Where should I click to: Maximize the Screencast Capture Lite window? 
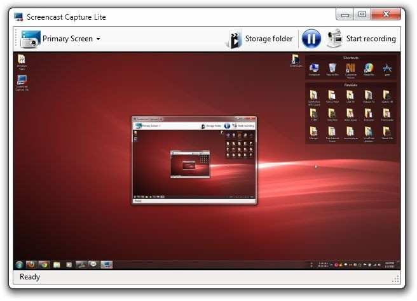point(362,14)
